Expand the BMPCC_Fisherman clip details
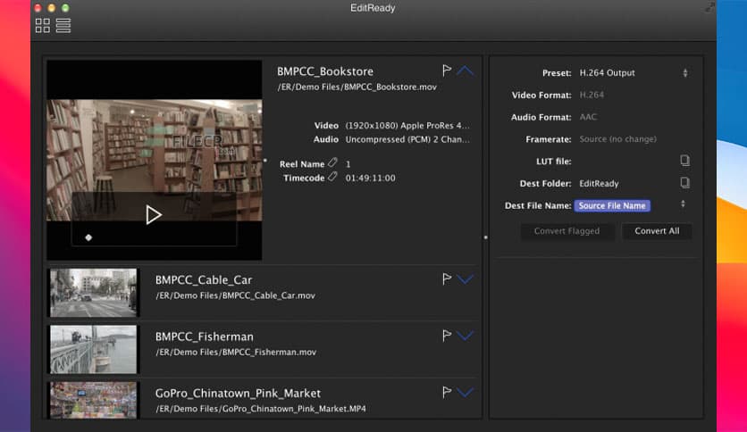This screenshot has height=432, width=747. point(466,336)
